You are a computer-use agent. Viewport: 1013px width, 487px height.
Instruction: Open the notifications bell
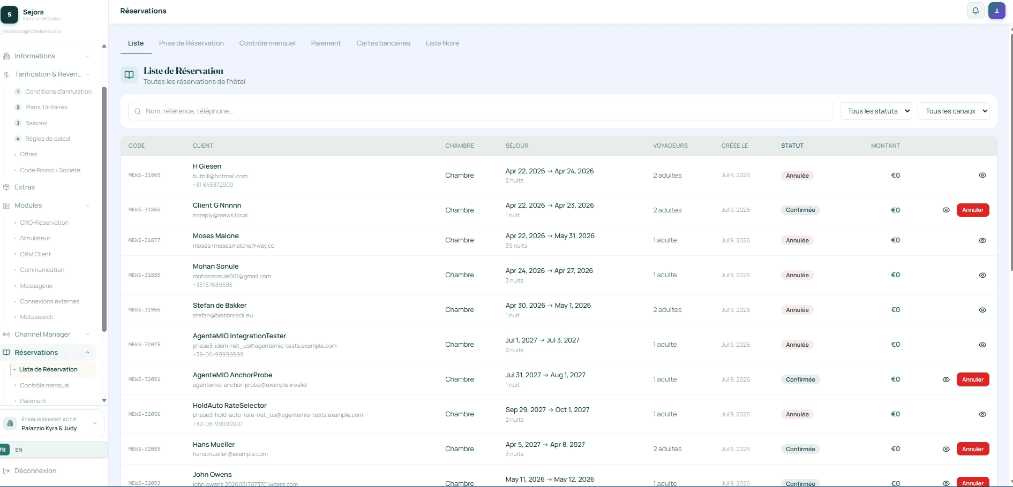pos(976,11)
